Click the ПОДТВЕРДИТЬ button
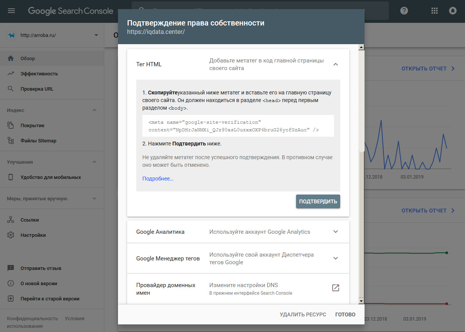Image resolution: width=465 pixels, height=332 pixels. point(318,201)
